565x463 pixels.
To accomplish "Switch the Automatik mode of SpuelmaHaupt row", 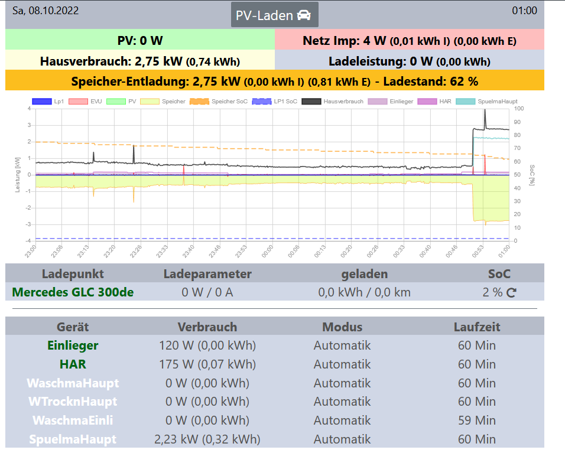I will [x=342, y=439].
